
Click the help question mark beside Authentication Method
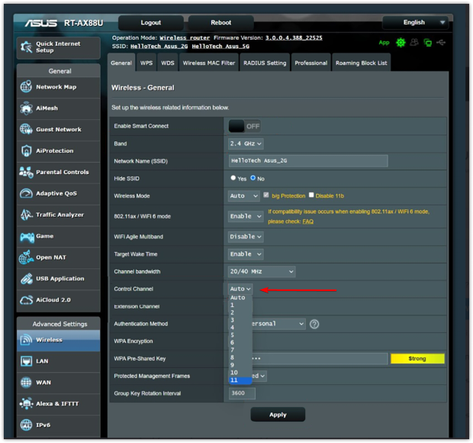click(314, 324)
